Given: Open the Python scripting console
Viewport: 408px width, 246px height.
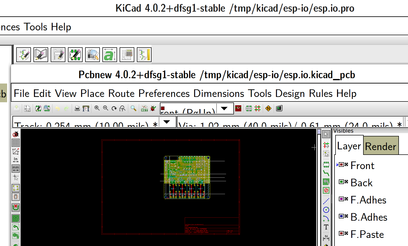Looking at the screenshot, I should pyautogui.click(x=279, y=108).
